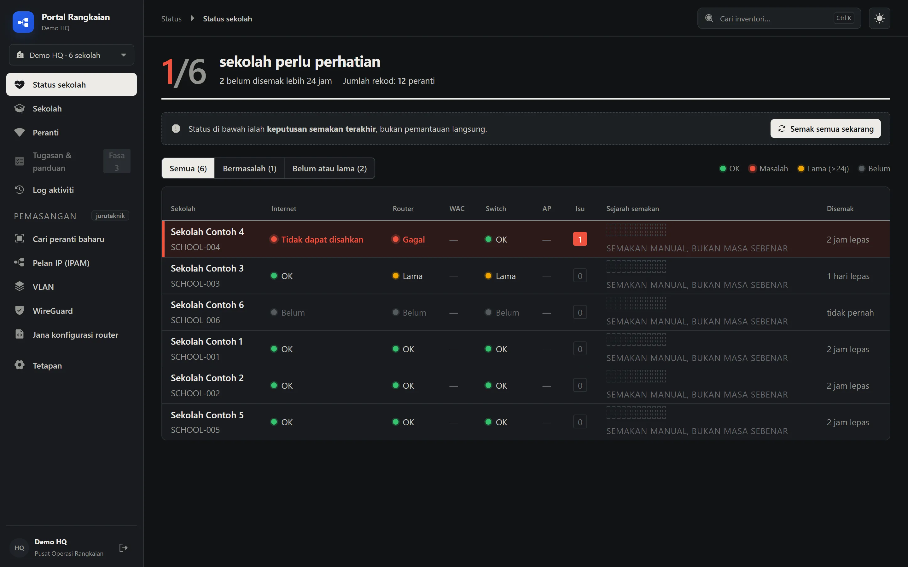Click the HQ user avatar
Viewport: 908px width, 567px height.
(x=20, y=547)
